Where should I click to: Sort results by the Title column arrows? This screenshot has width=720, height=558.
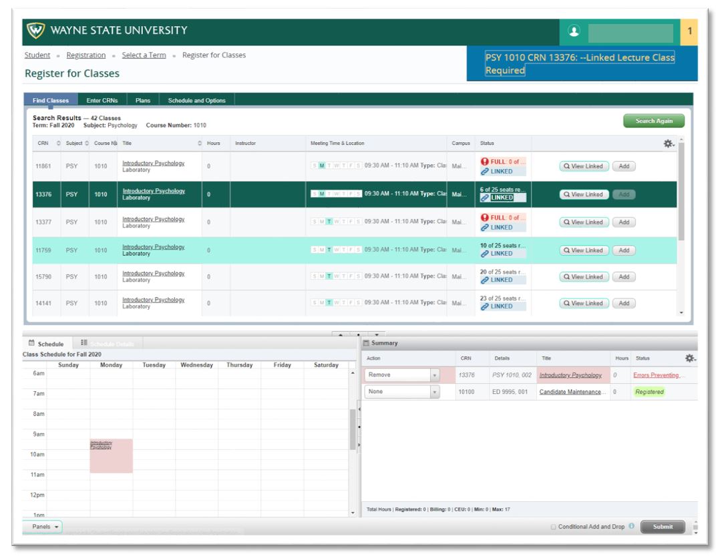tap(200, 143)
